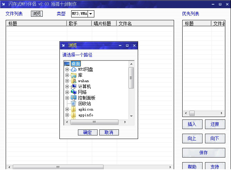Confirm path with 确定 button
Screen dimensions: 231x176
pos(88,132)
